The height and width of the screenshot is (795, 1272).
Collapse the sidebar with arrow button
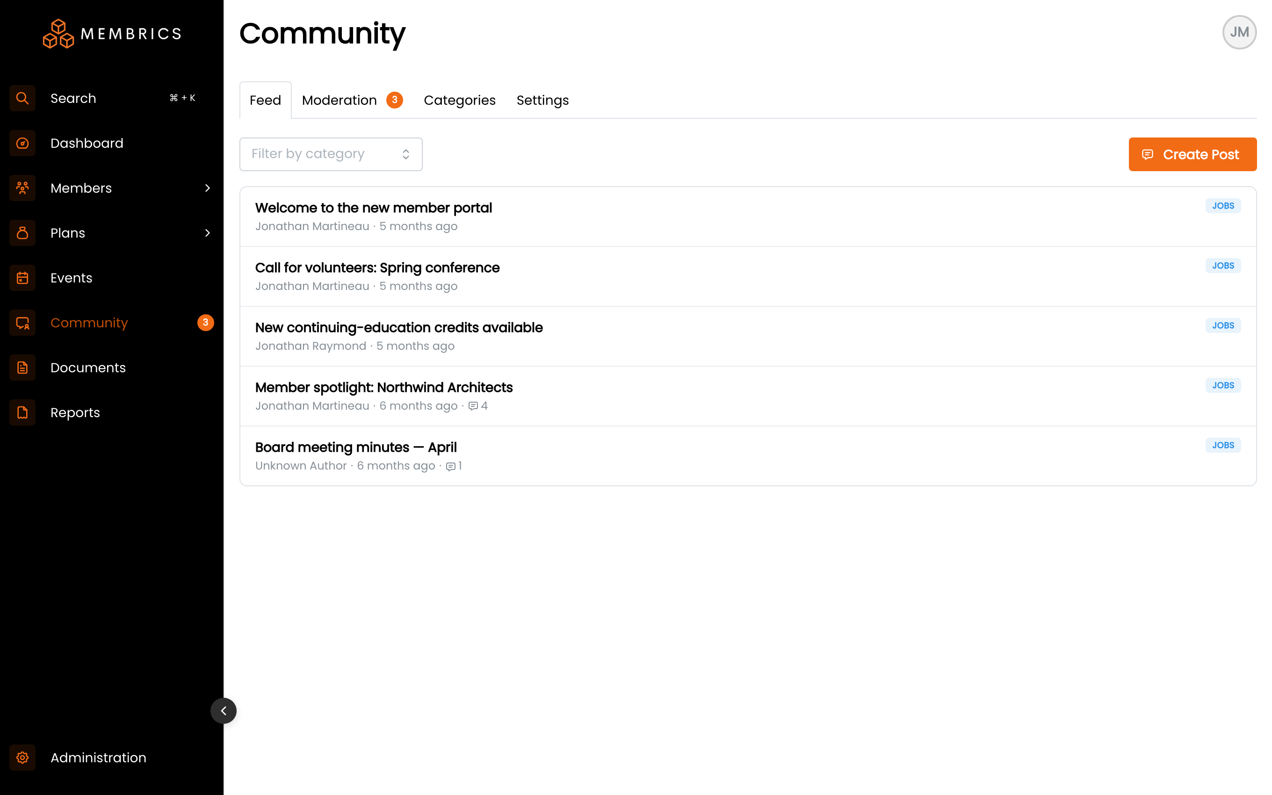[224, 711]
